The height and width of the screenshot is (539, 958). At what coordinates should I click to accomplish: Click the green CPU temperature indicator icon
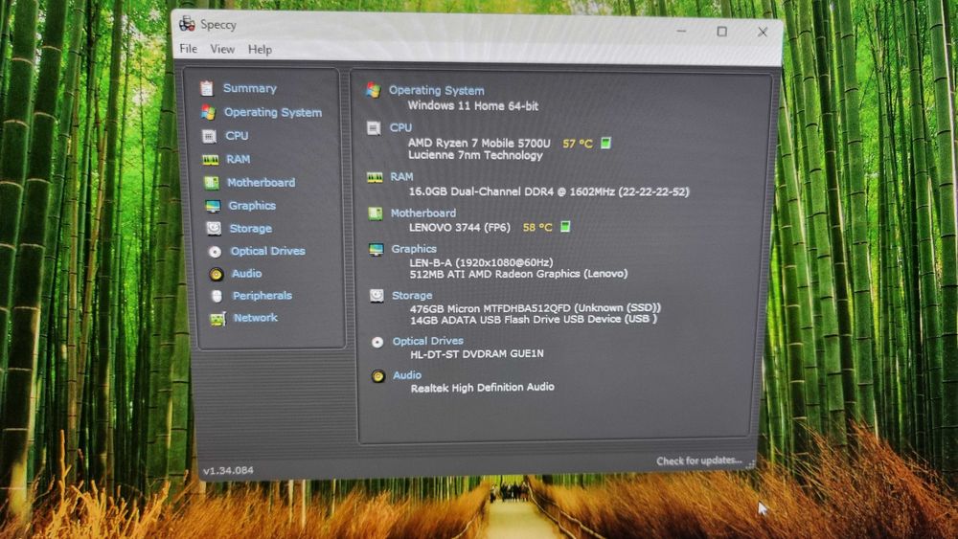coord(605,143)
